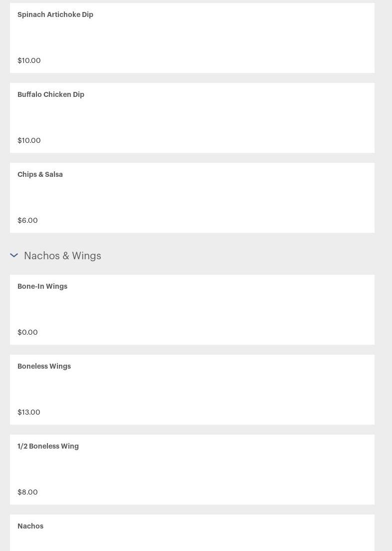Click the $8.00 price of 1/2 Boneless Wing

click(x=28, y=492)
